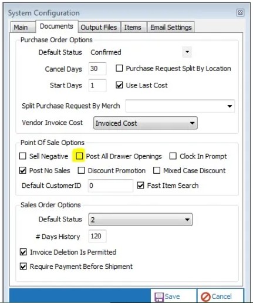253x303 pixels.
Task: Click the red Cancel prohibition icon
Action: 205,297
